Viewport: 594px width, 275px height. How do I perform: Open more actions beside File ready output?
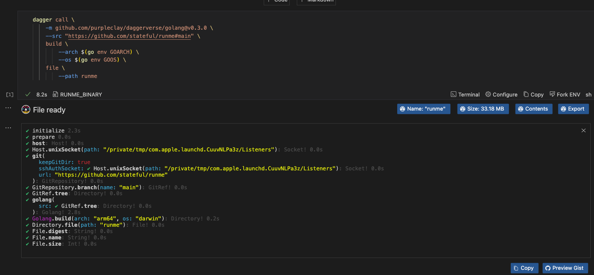pos(8,108)
